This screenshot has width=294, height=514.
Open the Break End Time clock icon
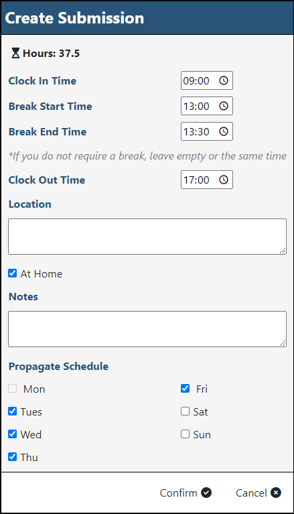[x=224, y=131]
